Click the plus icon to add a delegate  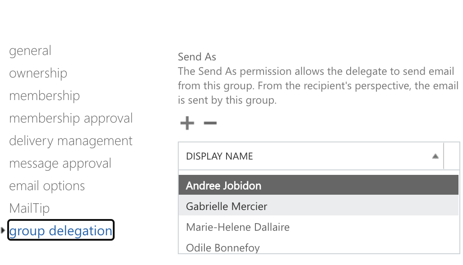187,123
